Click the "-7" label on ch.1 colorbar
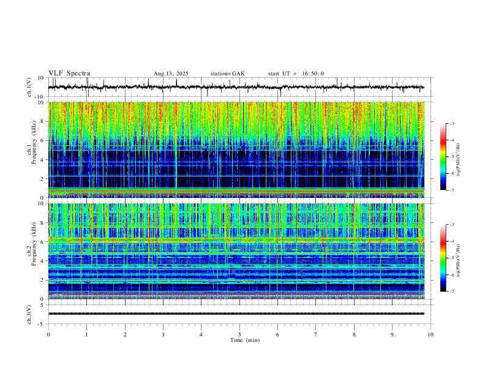The width and height of the screenshot is (485, 375). point(451,190)
